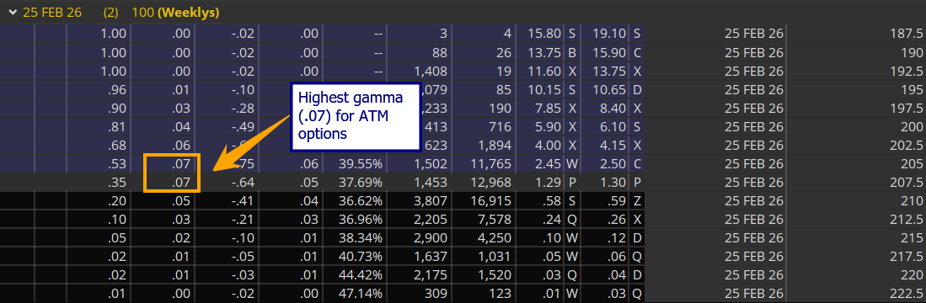
Task: Click the .24 bid price
Action: pyautogui.click(x=552, y=220)
